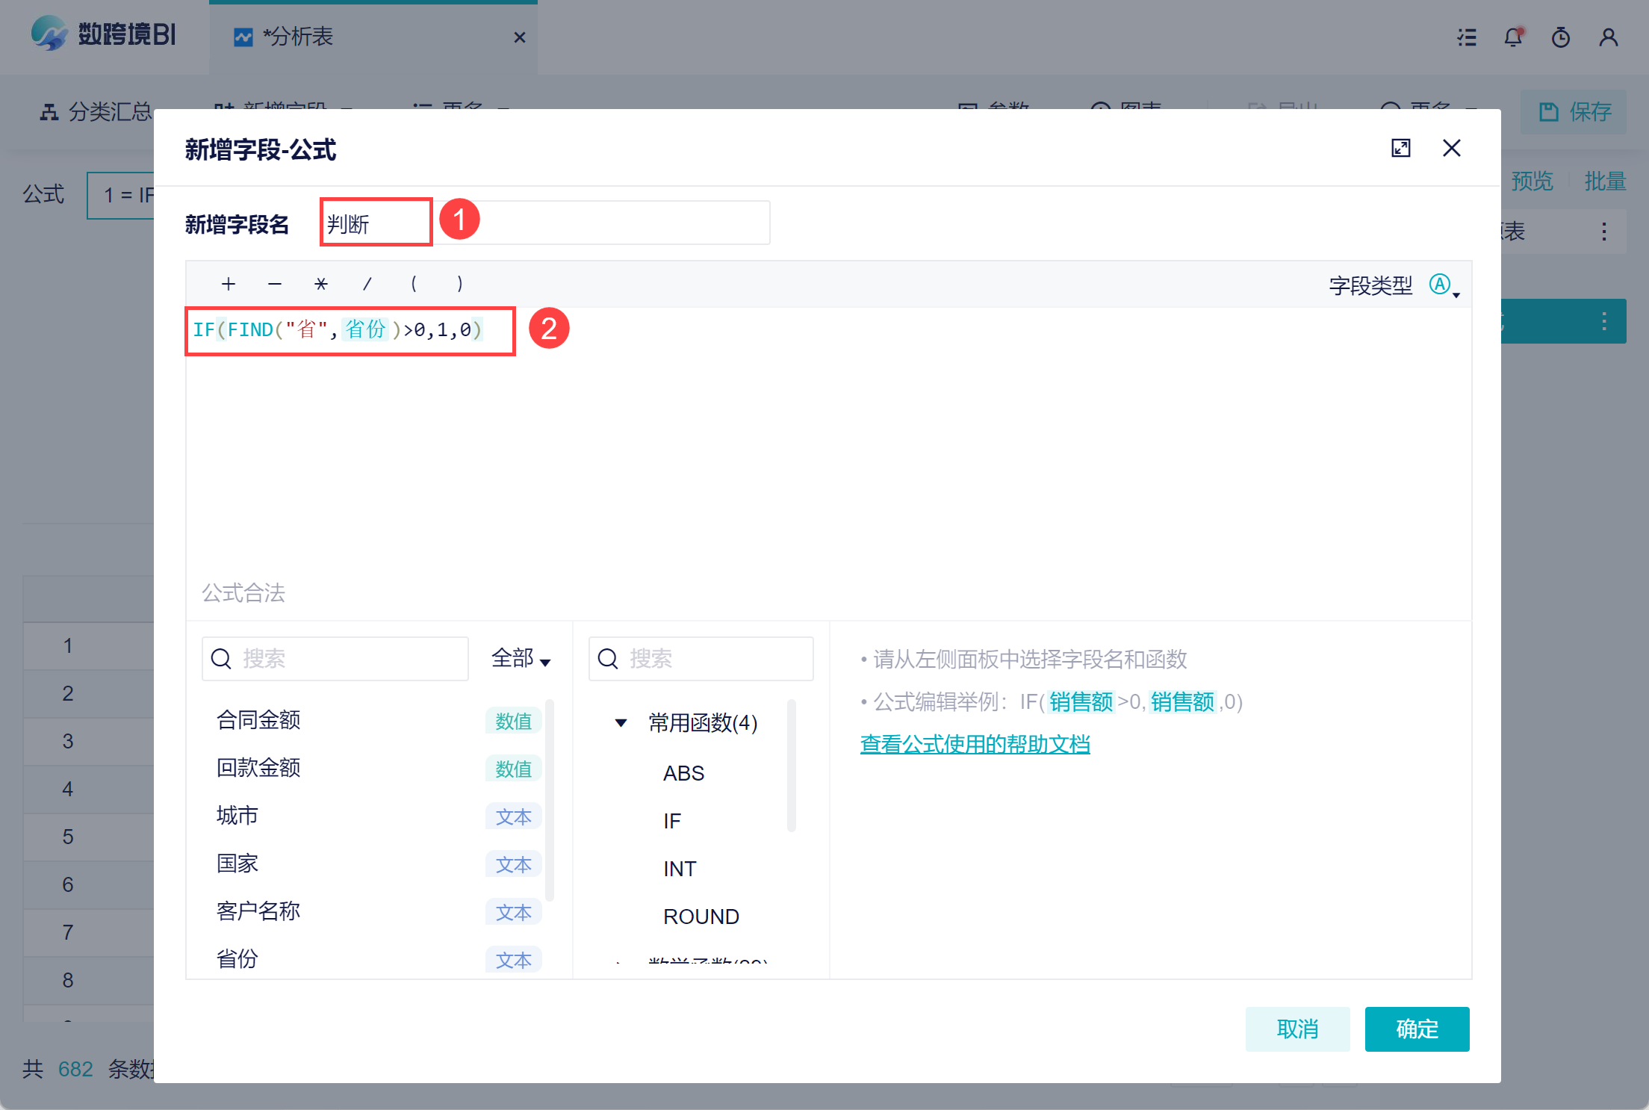Insert the division slash operator
Viewport: 1649px width, 1110px height.
click(367, 284)
